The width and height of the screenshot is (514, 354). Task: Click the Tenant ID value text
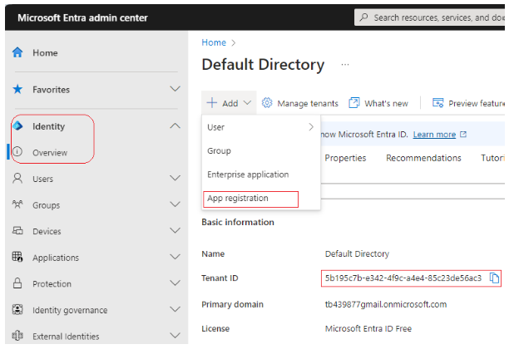[403, 278]
